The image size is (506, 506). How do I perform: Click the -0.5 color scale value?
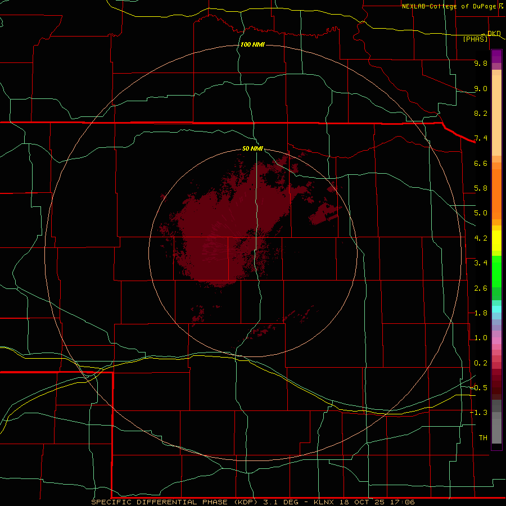(x=478, y=388)
